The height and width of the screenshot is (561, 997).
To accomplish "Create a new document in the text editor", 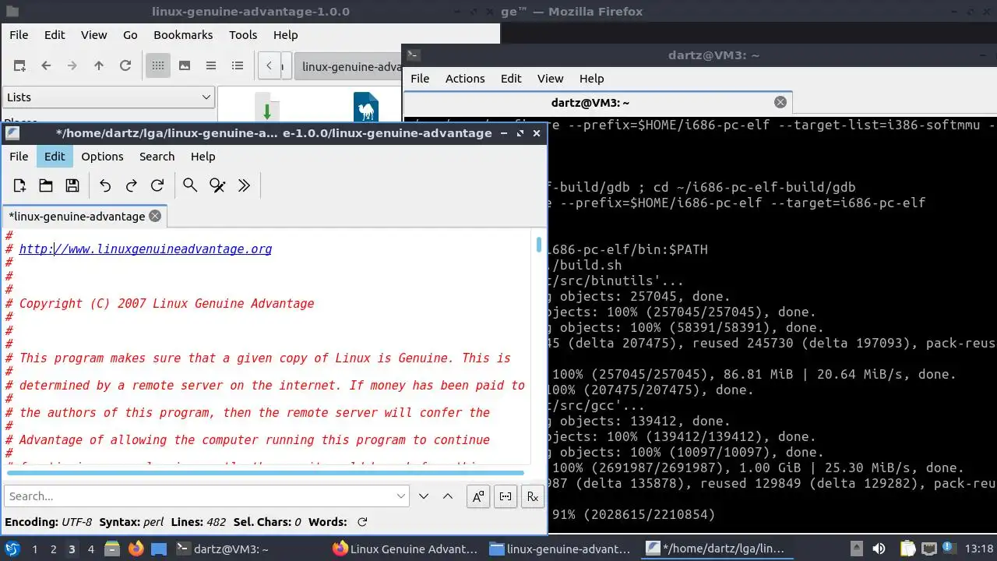I will pos(19,185).
